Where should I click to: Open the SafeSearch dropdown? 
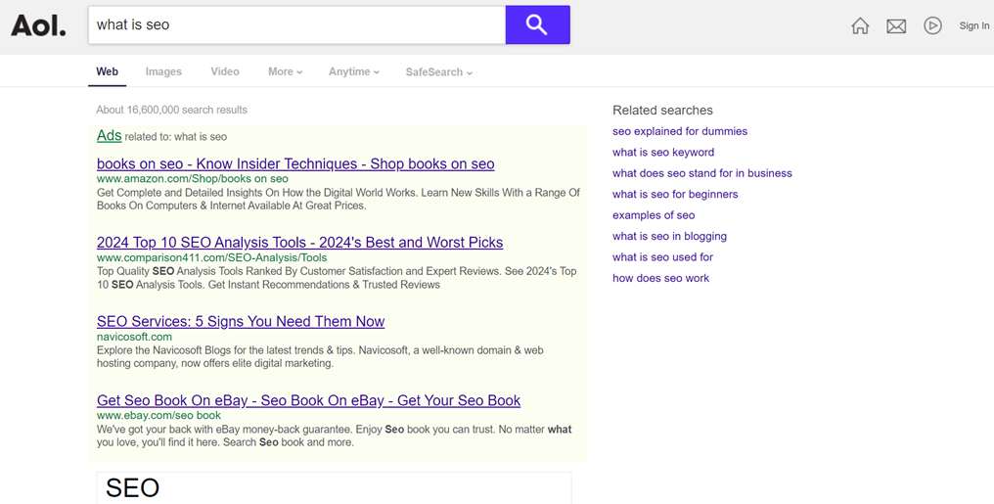point(438,72)
